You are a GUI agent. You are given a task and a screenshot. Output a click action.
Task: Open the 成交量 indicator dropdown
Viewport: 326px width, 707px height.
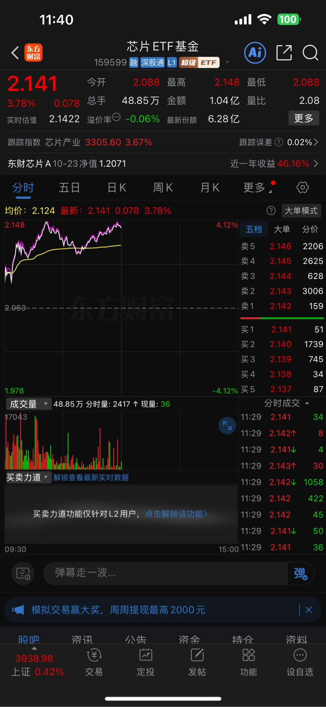(28, 404)
